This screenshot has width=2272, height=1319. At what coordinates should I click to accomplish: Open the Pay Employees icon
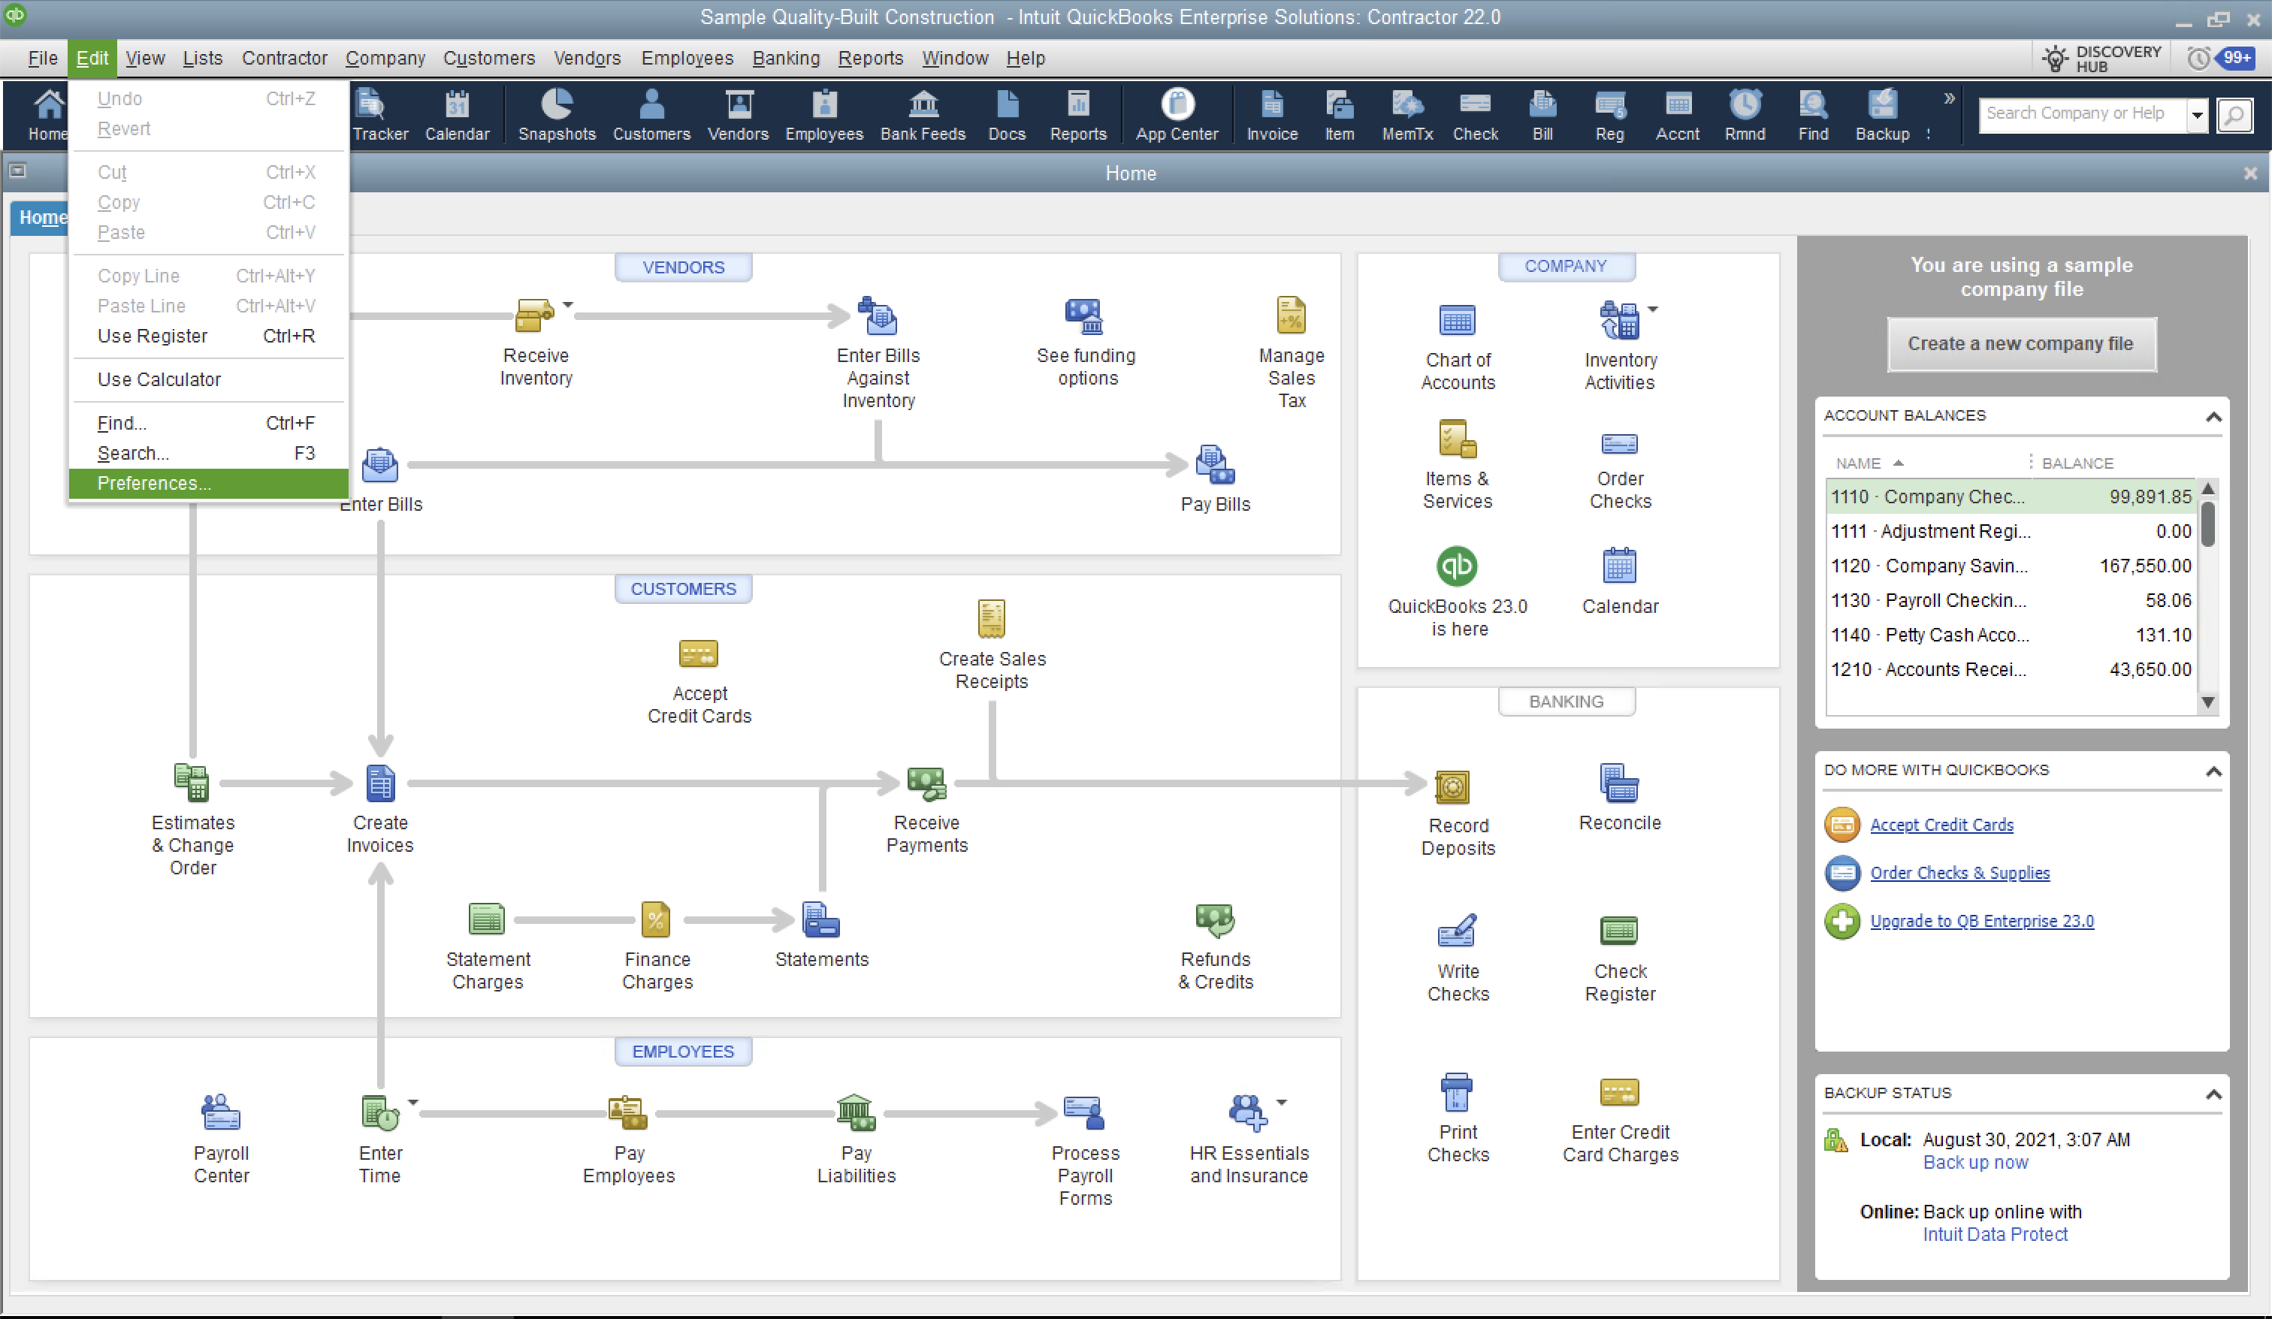click(627, 1113)
